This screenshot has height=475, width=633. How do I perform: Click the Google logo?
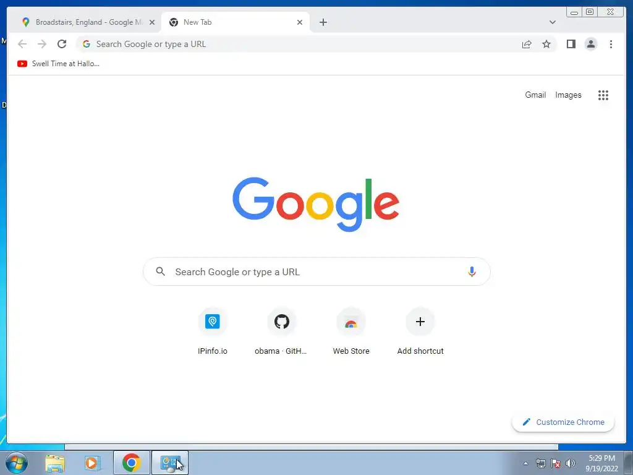click(x=316, y=204)
